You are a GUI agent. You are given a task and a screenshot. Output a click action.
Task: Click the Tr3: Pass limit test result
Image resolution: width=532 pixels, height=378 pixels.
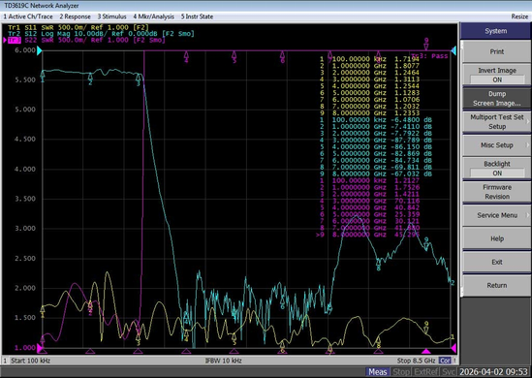tap(429, 56)
